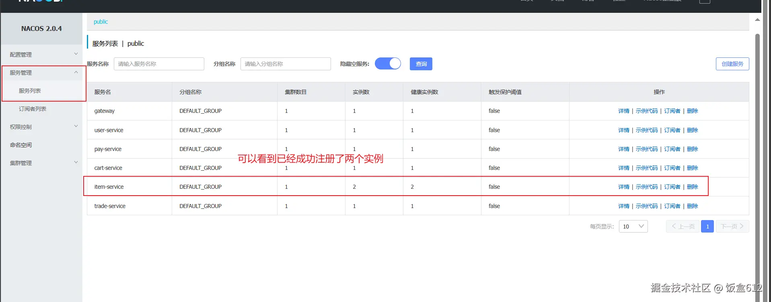Select the public namespace tab

coord(101,22)
